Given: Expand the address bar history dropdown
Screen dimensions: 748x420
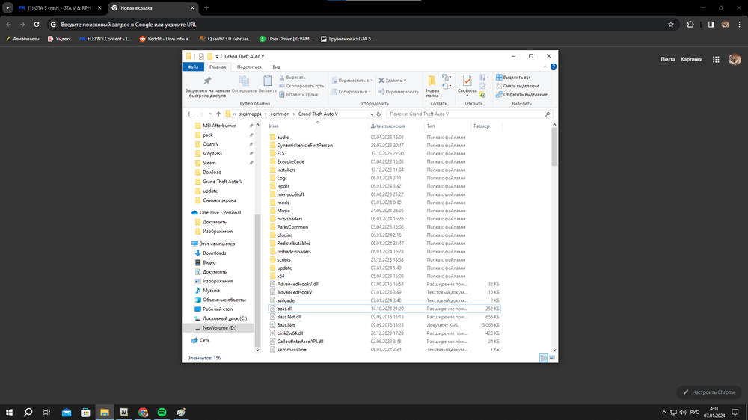Looking at the screenshot, I should click(x=372, y=114).
